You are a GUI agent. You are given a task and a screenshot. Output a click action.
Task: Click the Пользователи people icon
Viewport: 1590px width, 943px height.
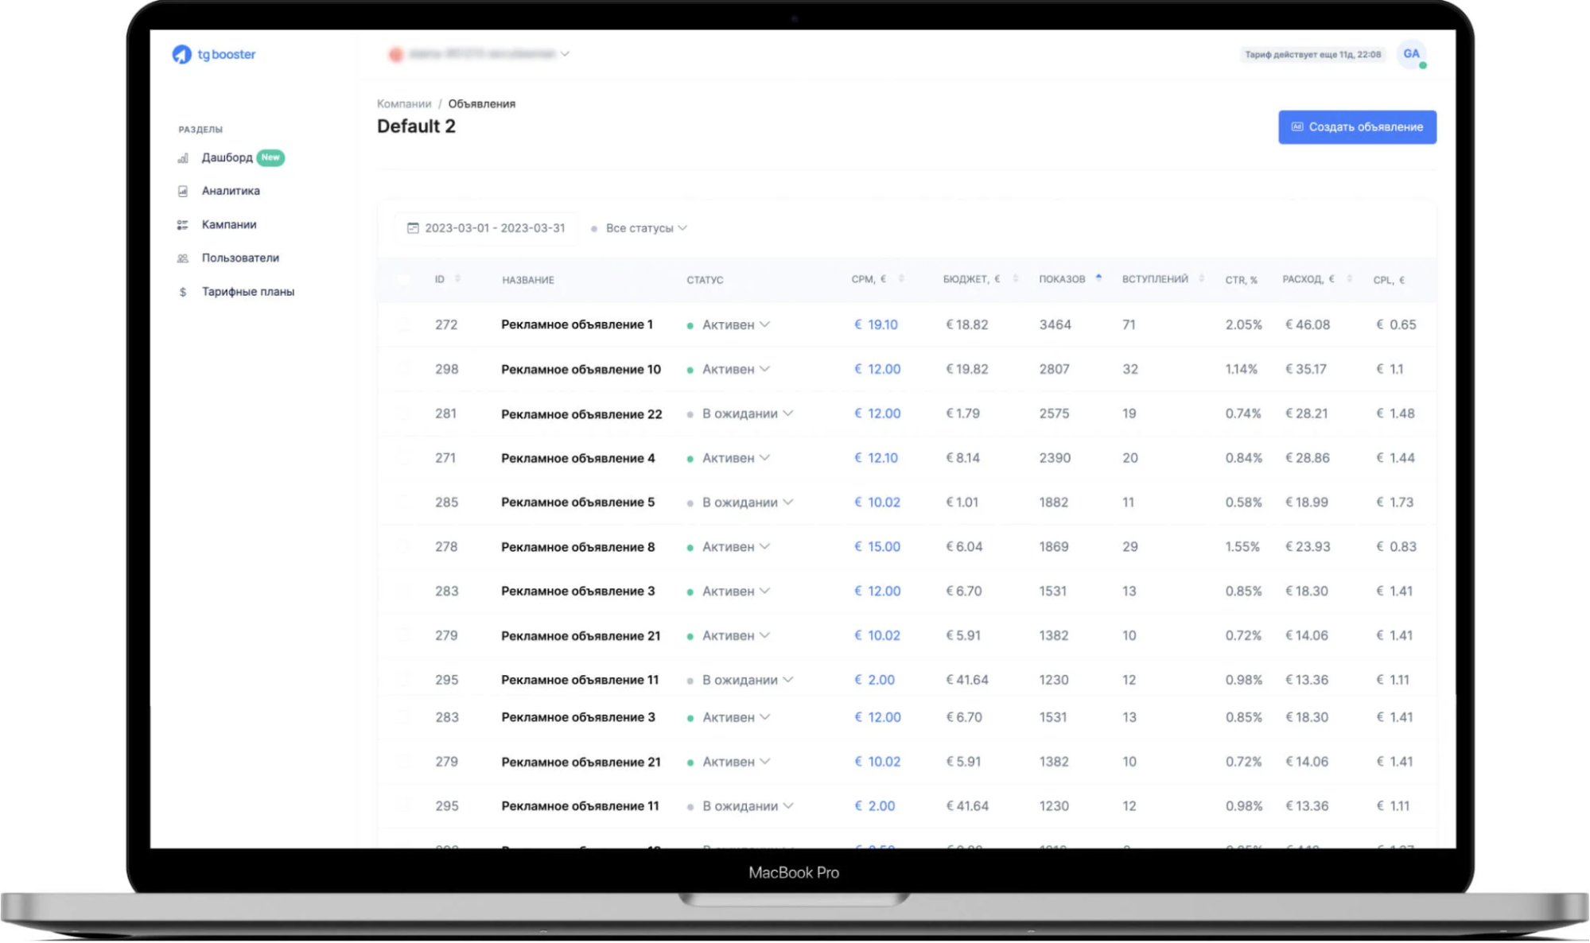pyautogui.click(x=183, y=258)
